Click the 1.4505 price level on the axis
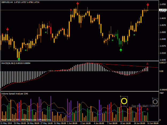 coord(163,32)
